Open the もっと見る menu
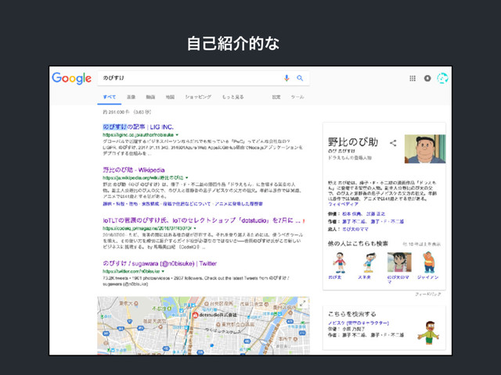Viewport: 501px width, 375px height. tap(233, 97)
